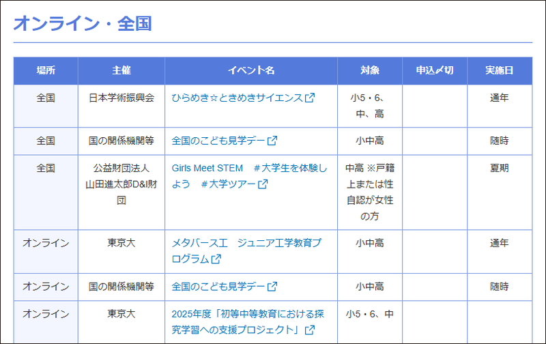The height and width of the screenshot is (344, 546).
Task: Click the 場所 column header
Action: click(x=46, y=71)
